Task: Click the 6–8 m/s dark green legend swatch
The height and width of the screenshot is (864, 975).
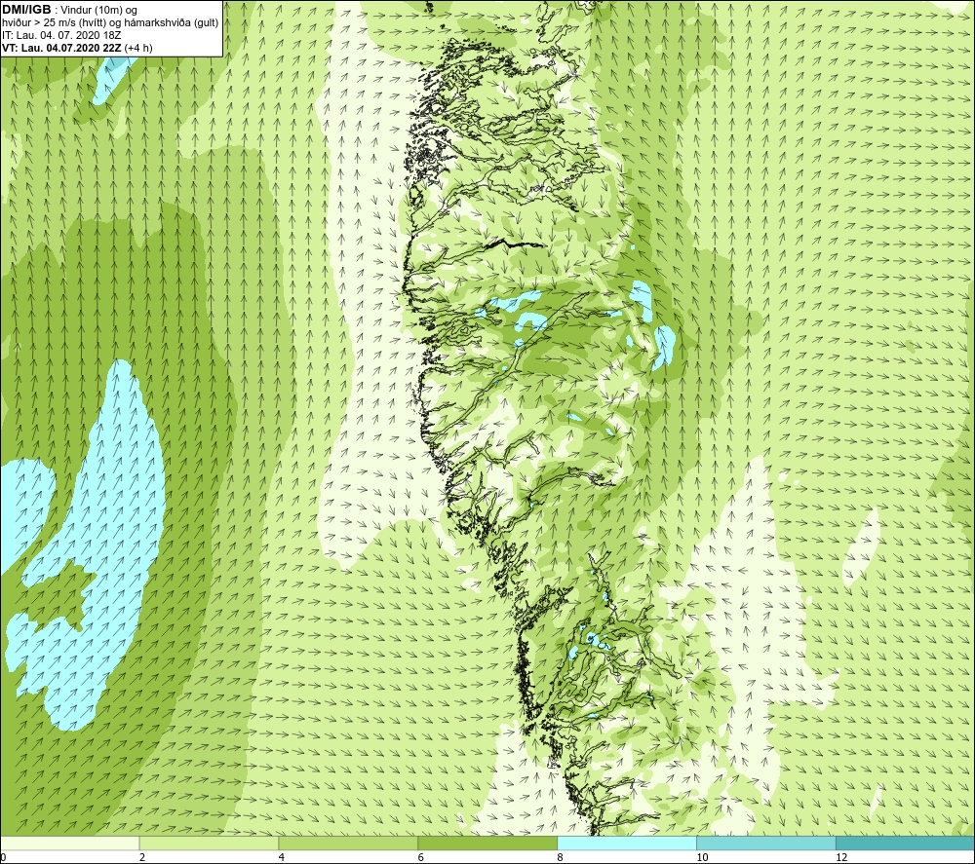Action: tap(487, 843)
